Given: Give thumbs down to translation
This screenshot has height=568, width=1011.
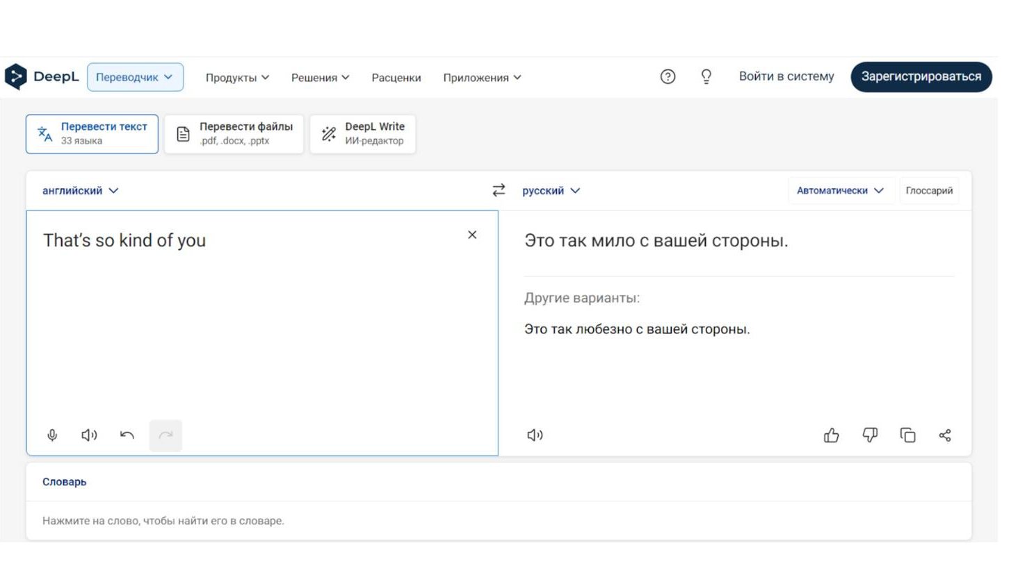Looking at the screenshot, I should pos(870,435).
